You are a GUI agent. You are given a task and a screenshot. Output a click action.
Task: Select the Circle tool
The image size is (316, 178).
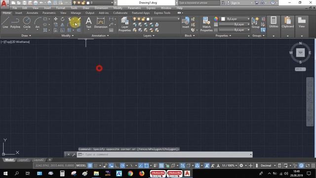pyautogui.click(x=27, y=22)
